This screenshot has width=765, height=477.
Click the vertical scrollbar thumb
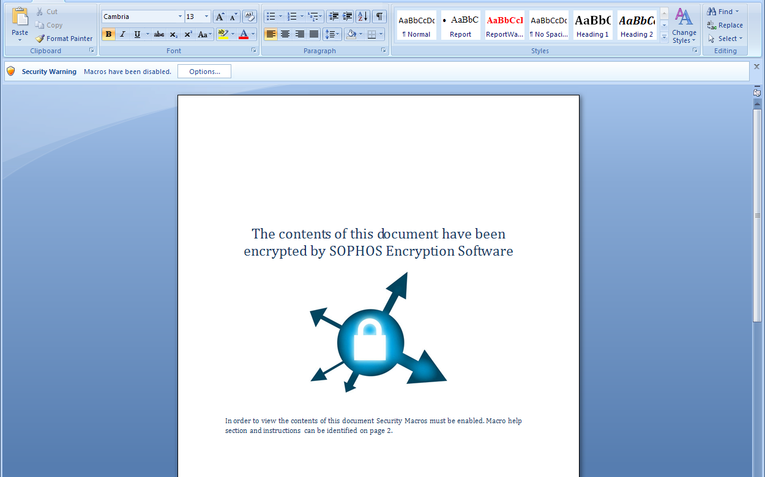tap(757, 215)
